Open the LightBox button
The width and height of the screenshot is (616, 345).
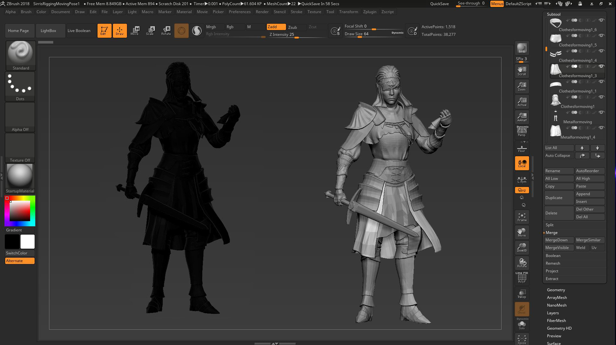(50, 31)
